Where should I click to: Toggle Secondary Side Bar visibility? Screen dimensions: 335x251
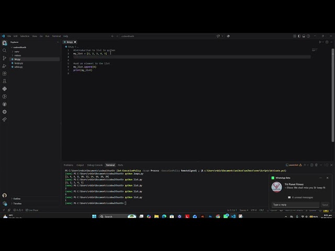(308, 36)
